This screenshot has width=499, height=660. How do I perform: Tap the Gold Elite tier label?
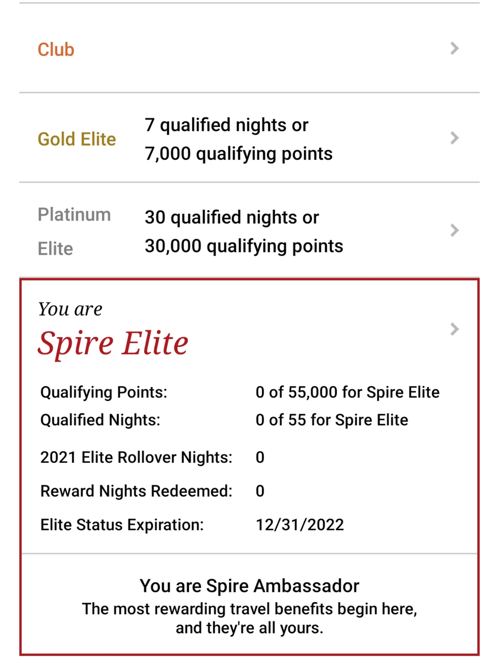click(77, 139)
